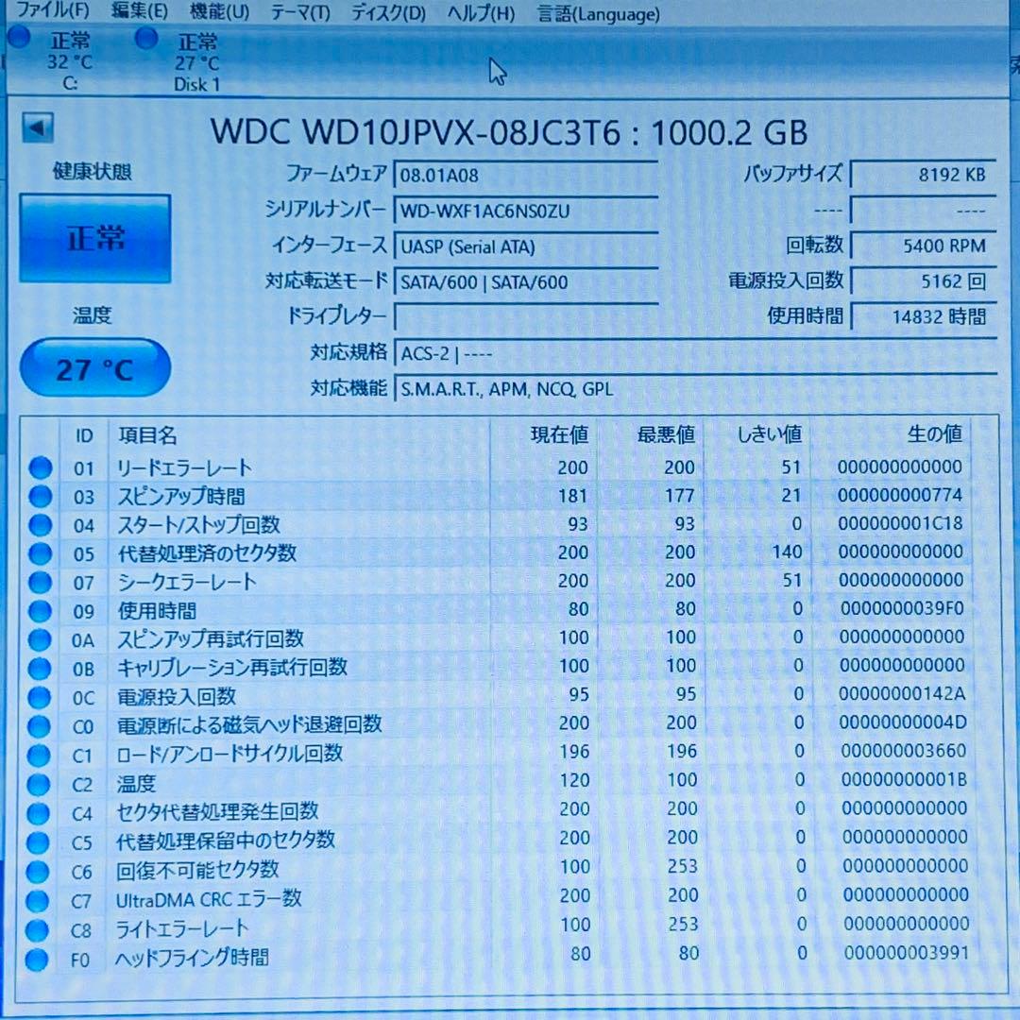The height and width of the screenshot is (1020, 1020).
Task: Open the 言語(Language) menu
Action: click(599, 14)
